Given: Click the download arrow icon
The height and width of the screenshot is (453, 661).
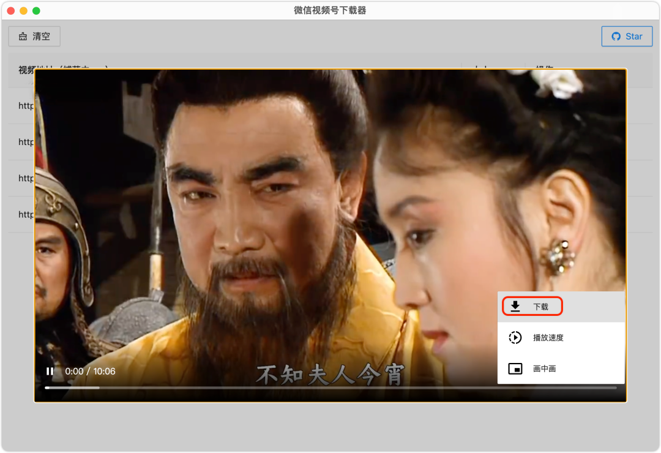Looking at the screenshot, I should click(x=515, y=307).
